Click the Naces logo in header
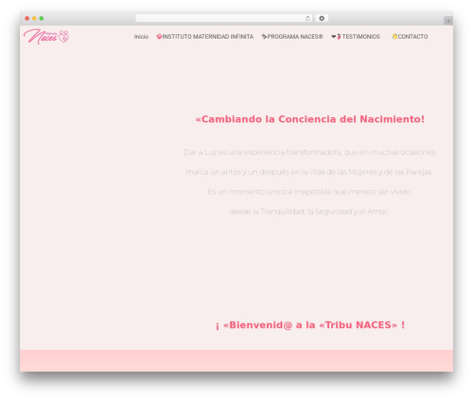Viewport: 473px width, 400px height. [x=46, y=36]
